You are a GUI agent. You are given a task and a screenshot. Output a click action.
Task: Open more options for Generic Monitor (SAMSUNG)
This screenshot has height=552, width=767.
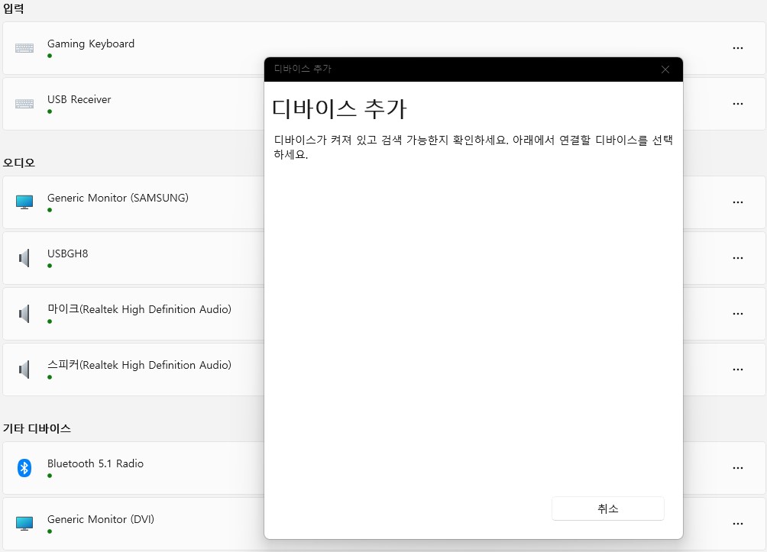click(738, 202)
